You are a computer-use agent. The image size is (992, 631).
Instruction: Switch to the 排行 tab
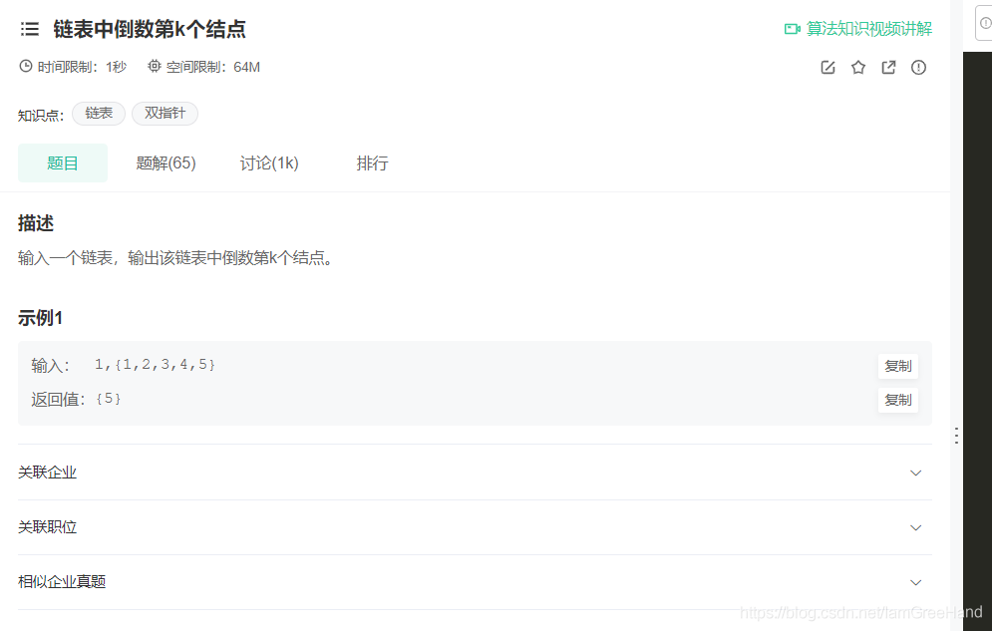click(x=372, y=163)
